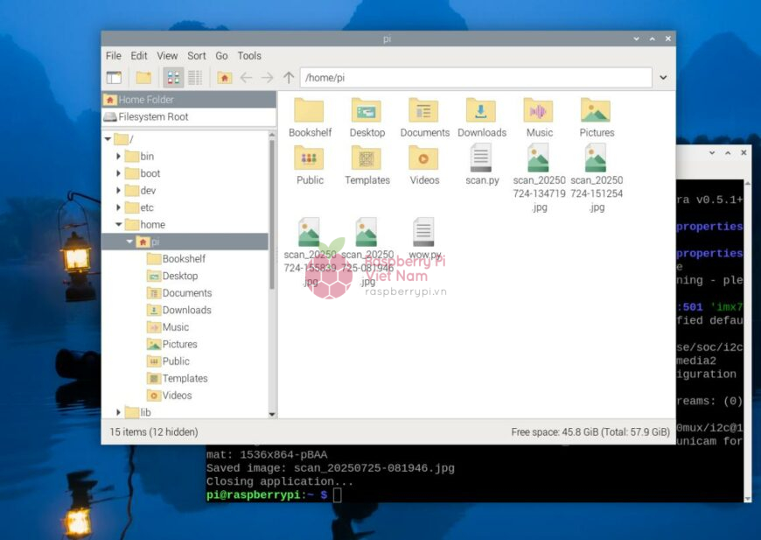Viewport: 761px width, 540px height.
Task: Select Home Folder in places list
Action: pos(146,100)
